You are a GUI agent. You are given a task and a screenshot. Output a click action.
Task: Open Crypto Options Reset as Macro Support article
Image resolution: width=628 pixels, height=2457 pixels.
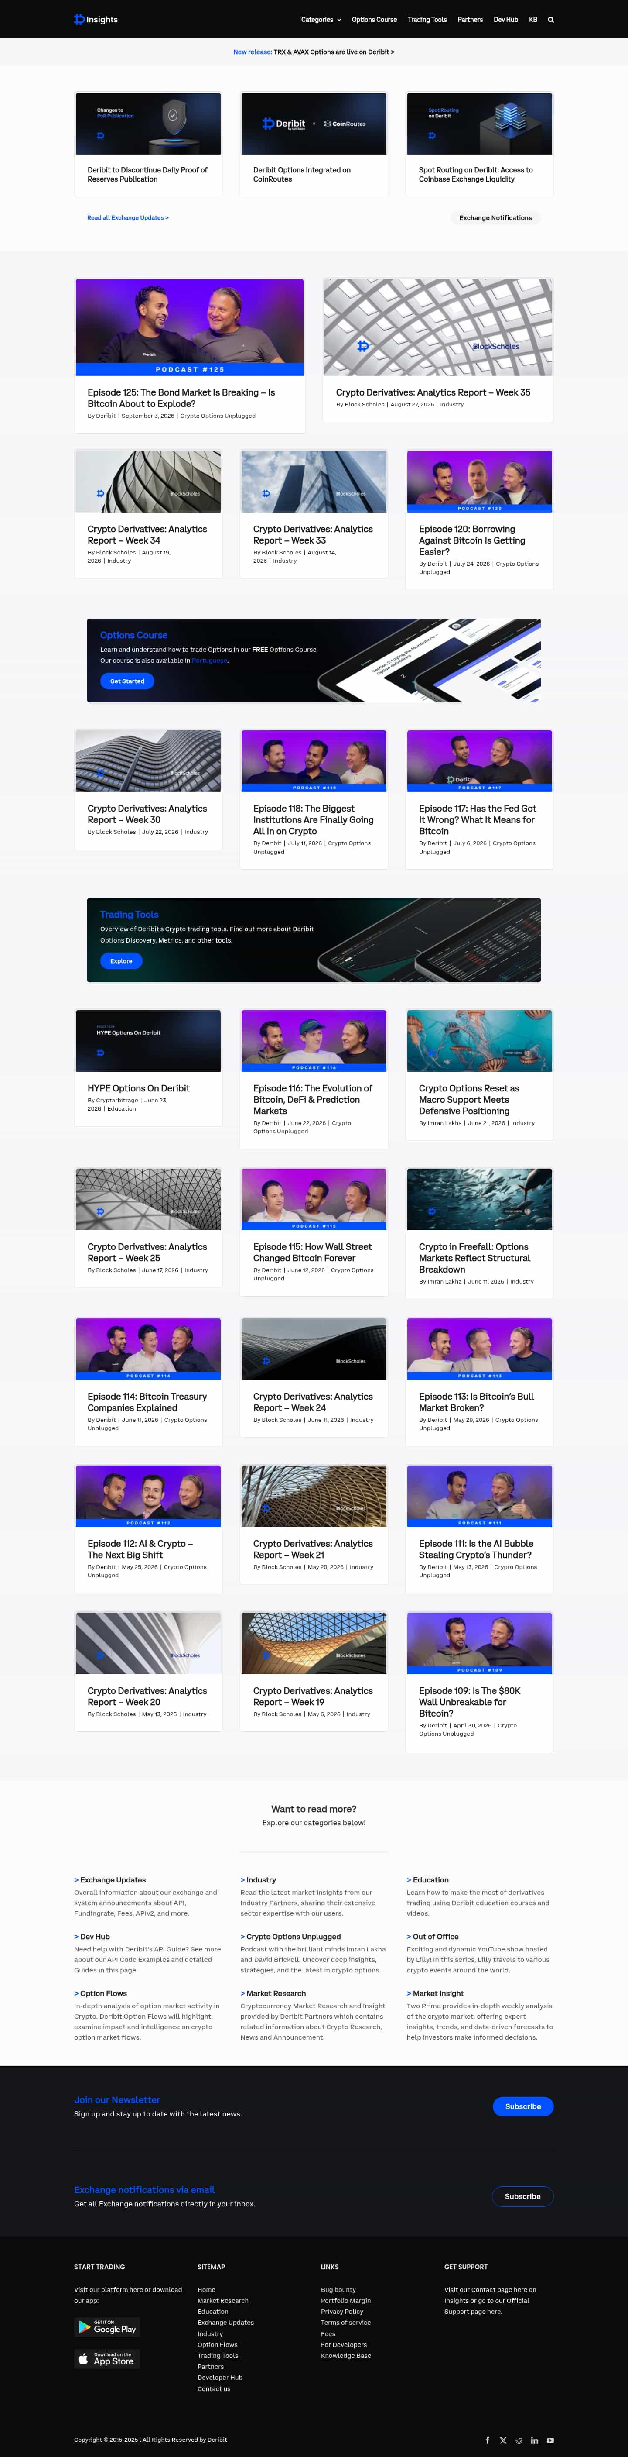[x=469, y=1100]
